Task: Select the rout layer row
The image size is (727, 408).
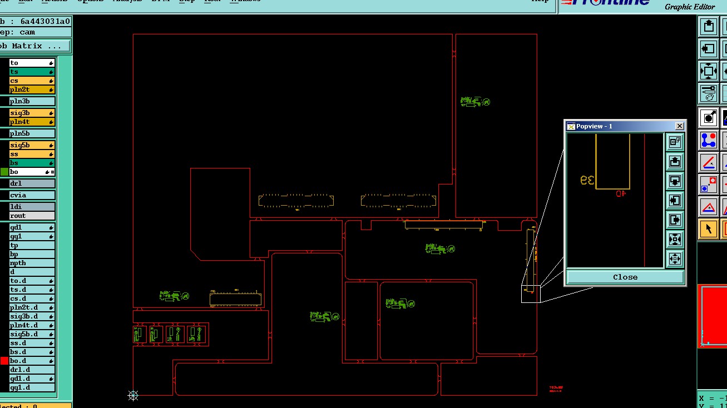Action: click(x=32, y=216)
